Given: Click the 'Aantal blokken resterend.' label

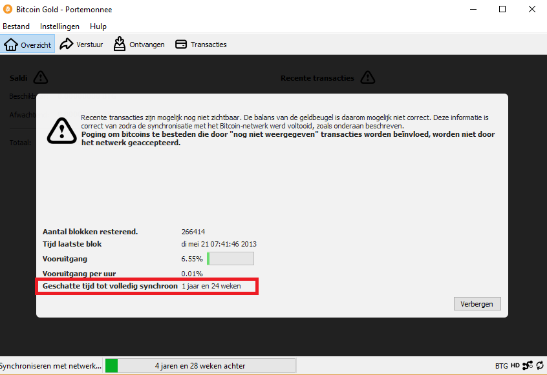Looking at the screenshot, I should click(90, 232).
